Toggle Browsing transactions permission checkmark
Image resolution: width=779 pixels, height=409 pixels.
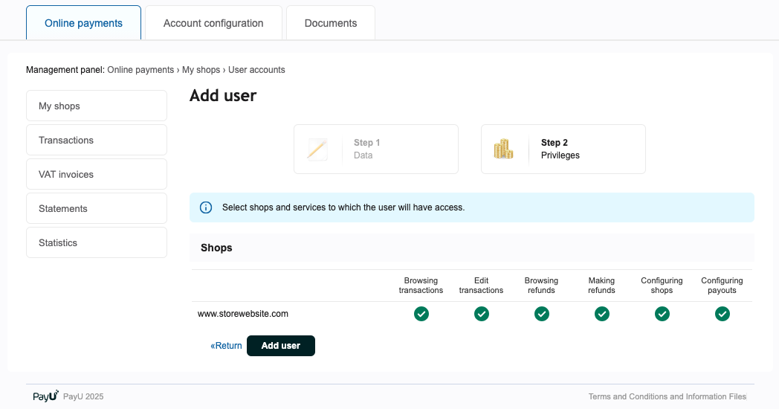tap(421, 314)
